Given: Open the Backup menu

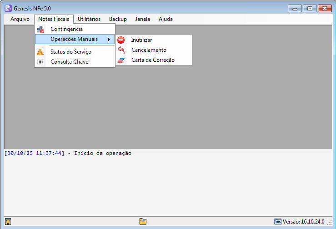Looking at the screenshot, I should [118, 19].
